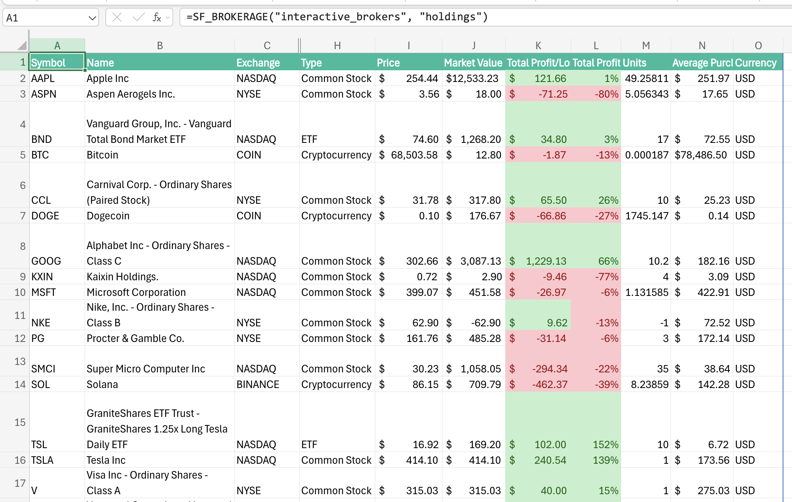Click the confirm checkmark formula icon
The width and height of the screenshot is (792, 502).
pos(139,17)
